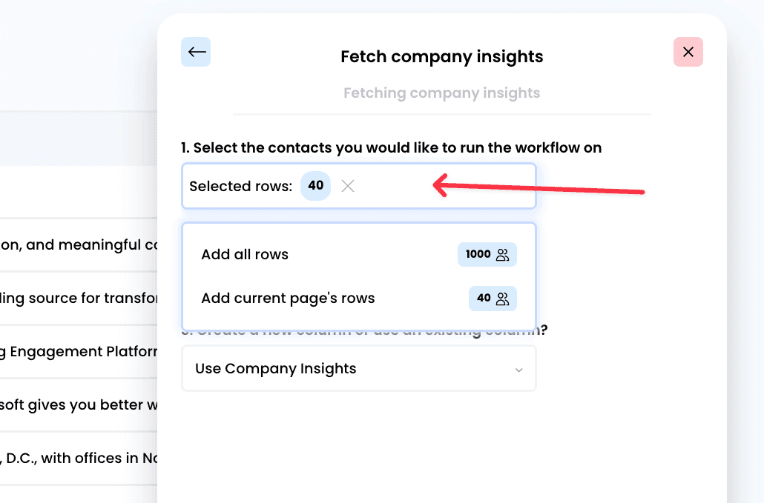Click people icon beside 1000
764x503 pixels.
[502, 255]
